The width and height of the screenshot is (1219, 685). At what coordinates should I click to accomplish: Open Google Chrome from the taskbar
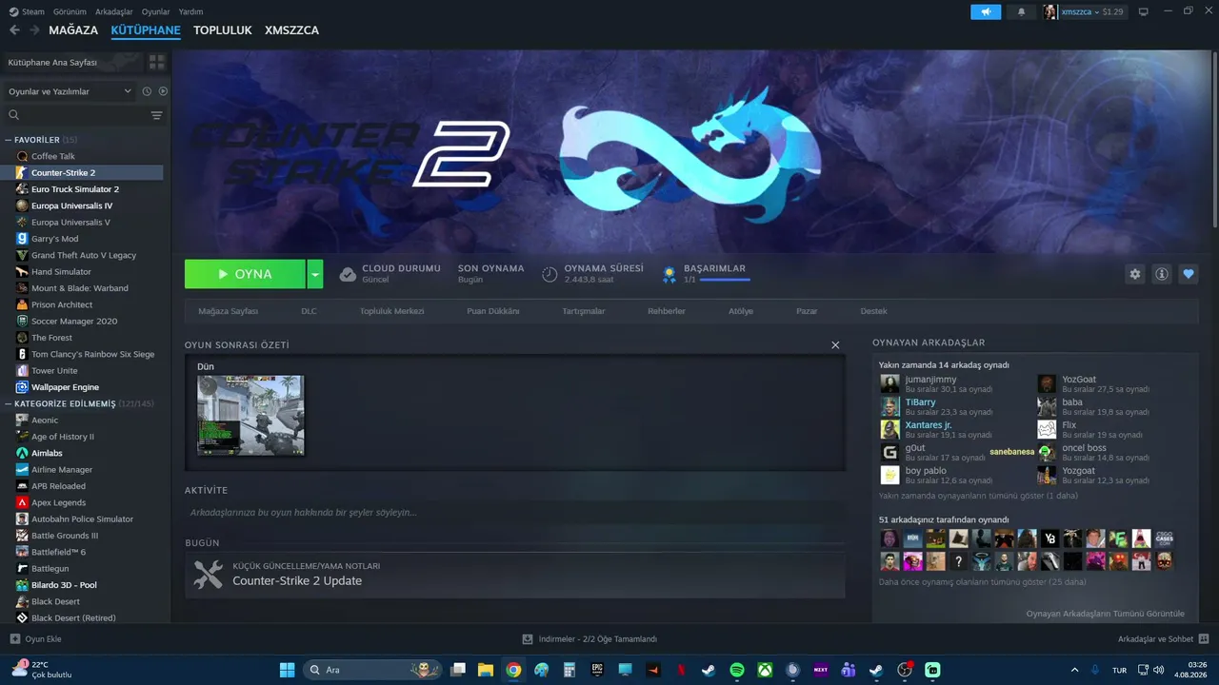(x=513, y=670)
